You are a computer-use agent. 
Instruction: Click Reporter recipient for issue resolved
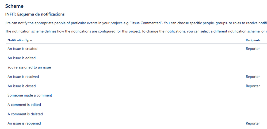tap(253, 77)
